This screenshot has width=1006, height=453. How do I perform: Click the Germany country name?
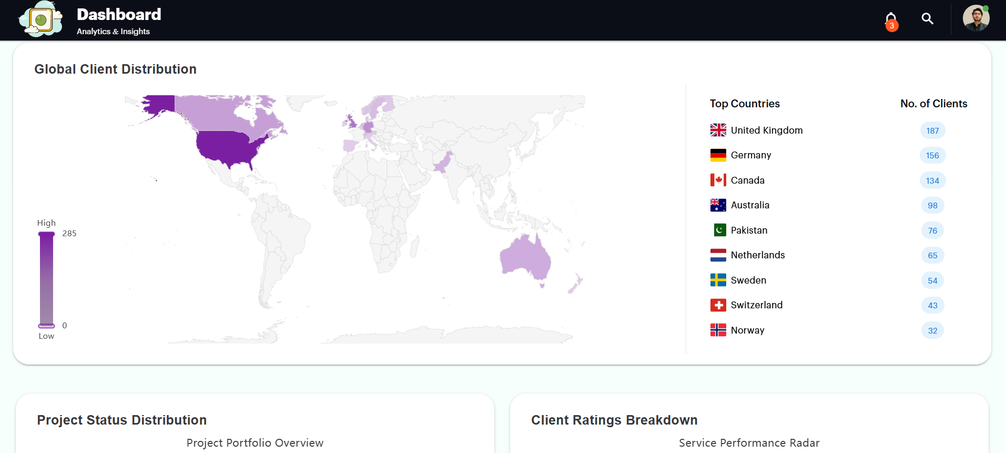(x=751, y=155)
